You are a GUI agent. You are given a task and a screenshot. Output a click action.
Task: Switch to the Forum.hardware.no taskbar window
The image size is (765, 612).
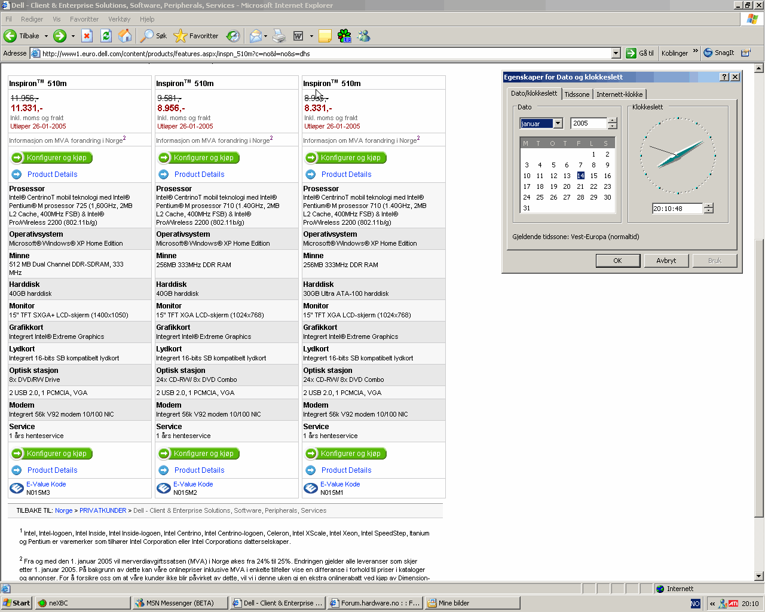click(375, 603)
